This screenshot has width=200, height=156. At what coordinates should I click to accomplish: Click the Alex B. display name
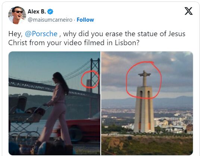click(x=37, y=12)
